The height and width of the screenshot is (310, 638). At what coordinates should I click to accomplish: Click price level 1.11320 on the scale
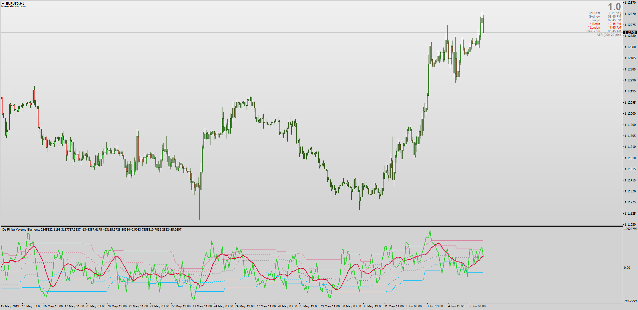[630, 191]
